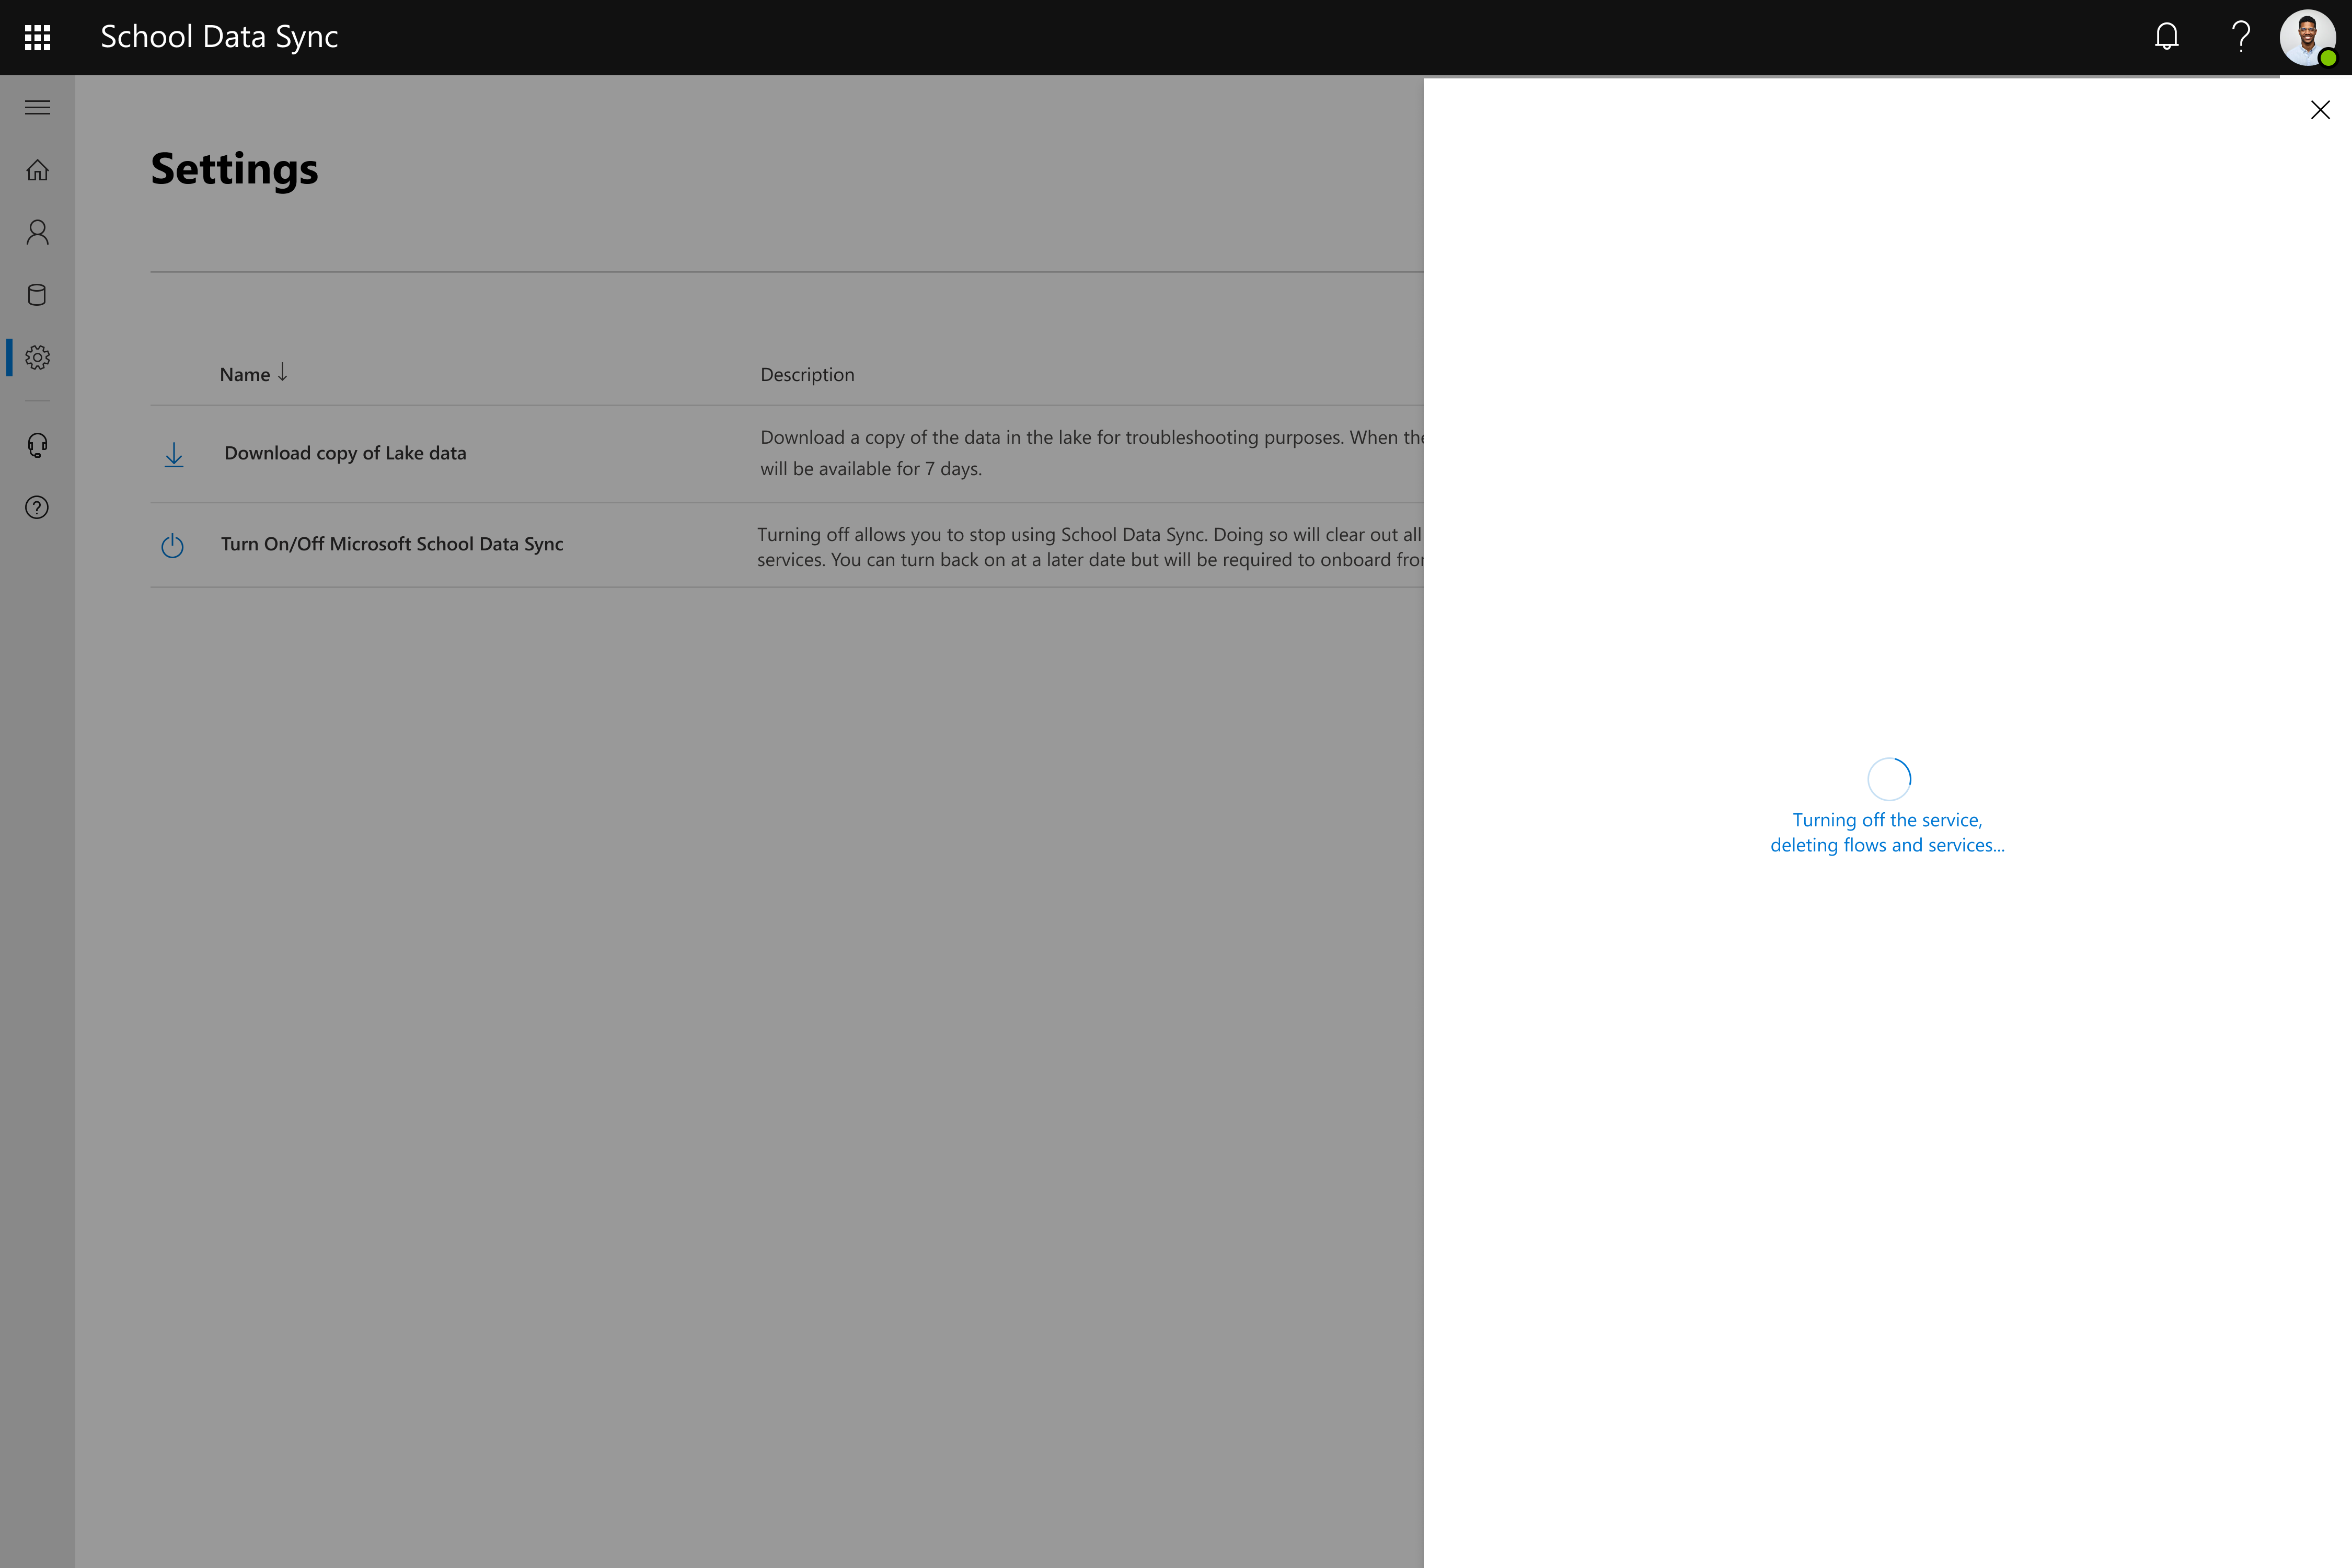This screenshot has width=2352, height=1568.
Task: Click the Name column header to sort
Action: 245,373
